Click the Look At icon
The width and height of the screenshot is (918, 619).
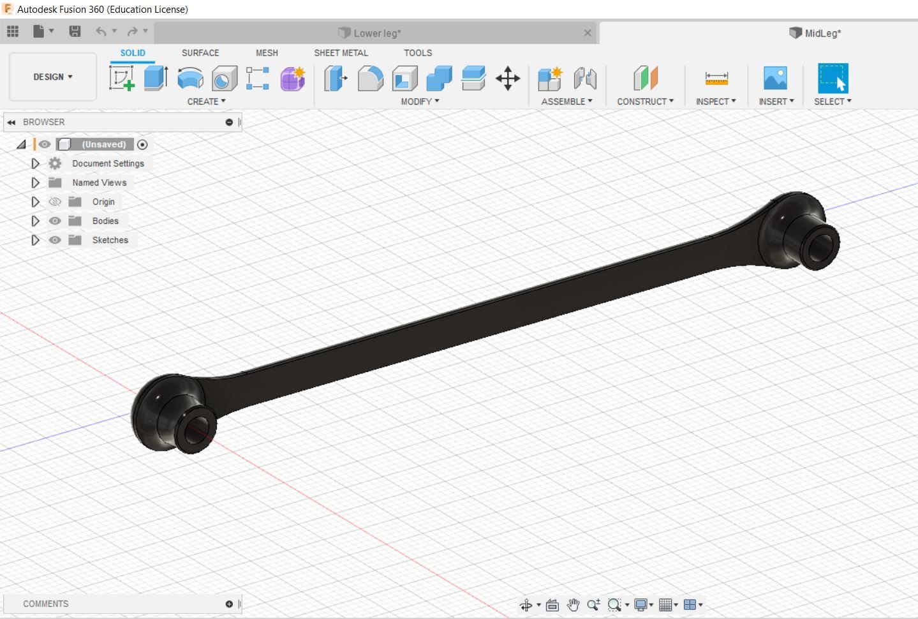pyautogui.click(x=552, y=605)
